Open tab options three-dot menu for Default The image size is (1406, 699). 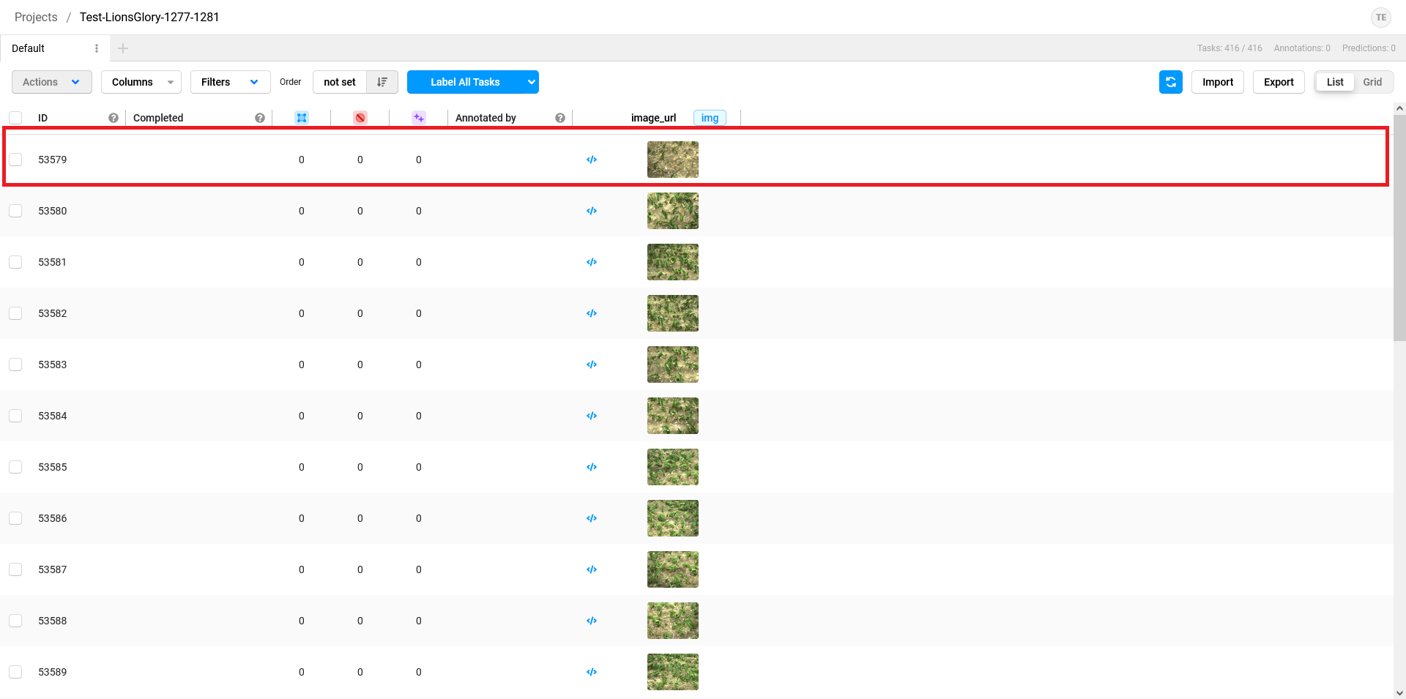(97, 48)
